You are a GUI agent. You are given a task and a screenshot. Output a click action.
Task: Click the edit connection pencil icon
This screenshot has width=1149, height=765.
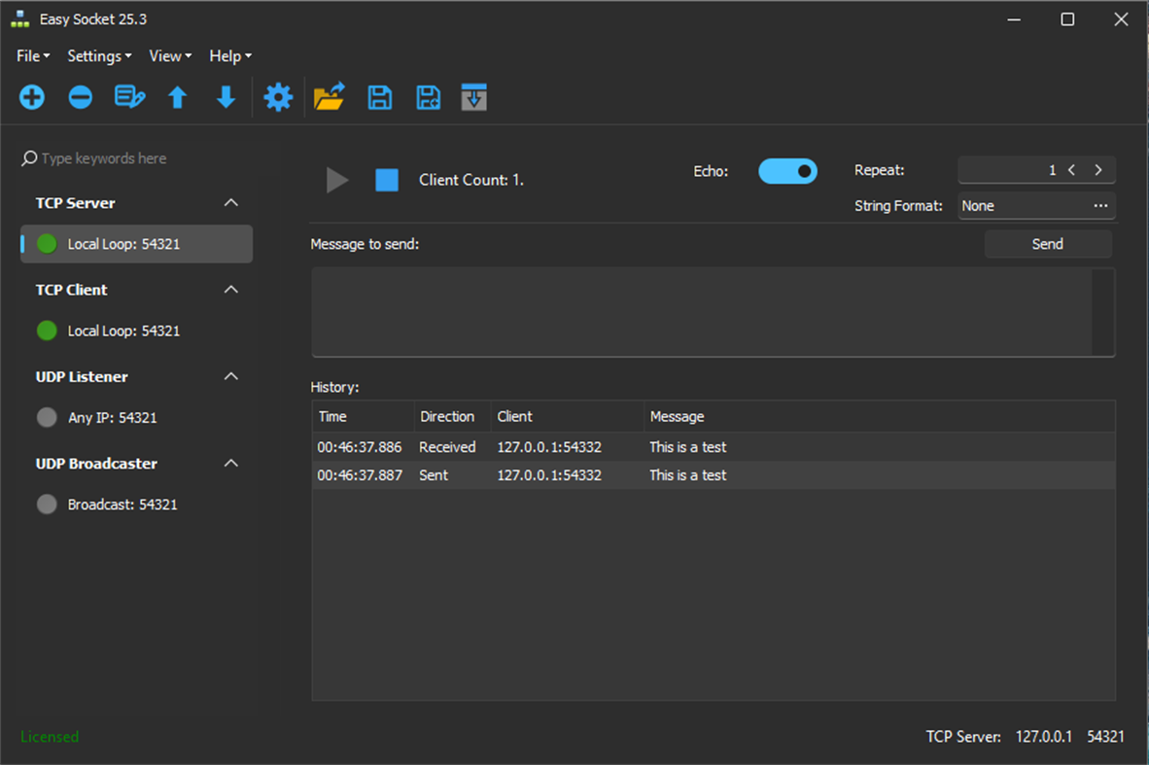click(x=129, y=97)
